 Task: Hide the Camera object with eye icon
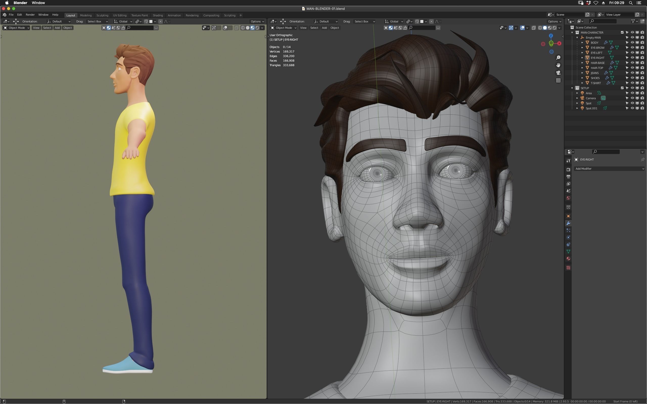(632, 98)
